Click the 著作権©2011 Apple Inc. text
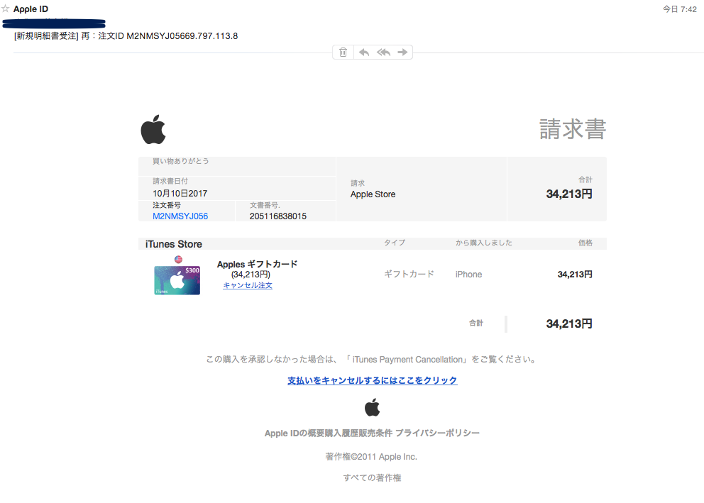The height and width of the screenshot is (503, 704). (x=371, y=457)
